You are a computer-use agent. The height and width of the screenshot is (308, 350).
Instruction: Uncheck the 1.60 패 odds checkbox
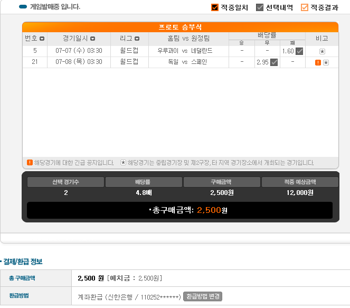(x=299, y=51)
